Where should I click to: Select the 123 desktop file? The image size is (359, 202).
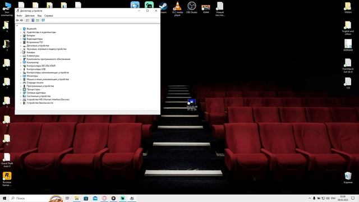(348, 83)
